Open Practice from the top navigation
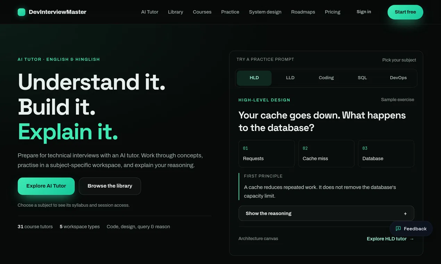 (x=230, y=12)
